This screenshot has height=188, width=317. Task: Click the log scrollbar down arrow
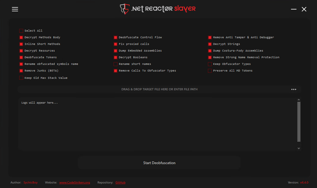299,148
